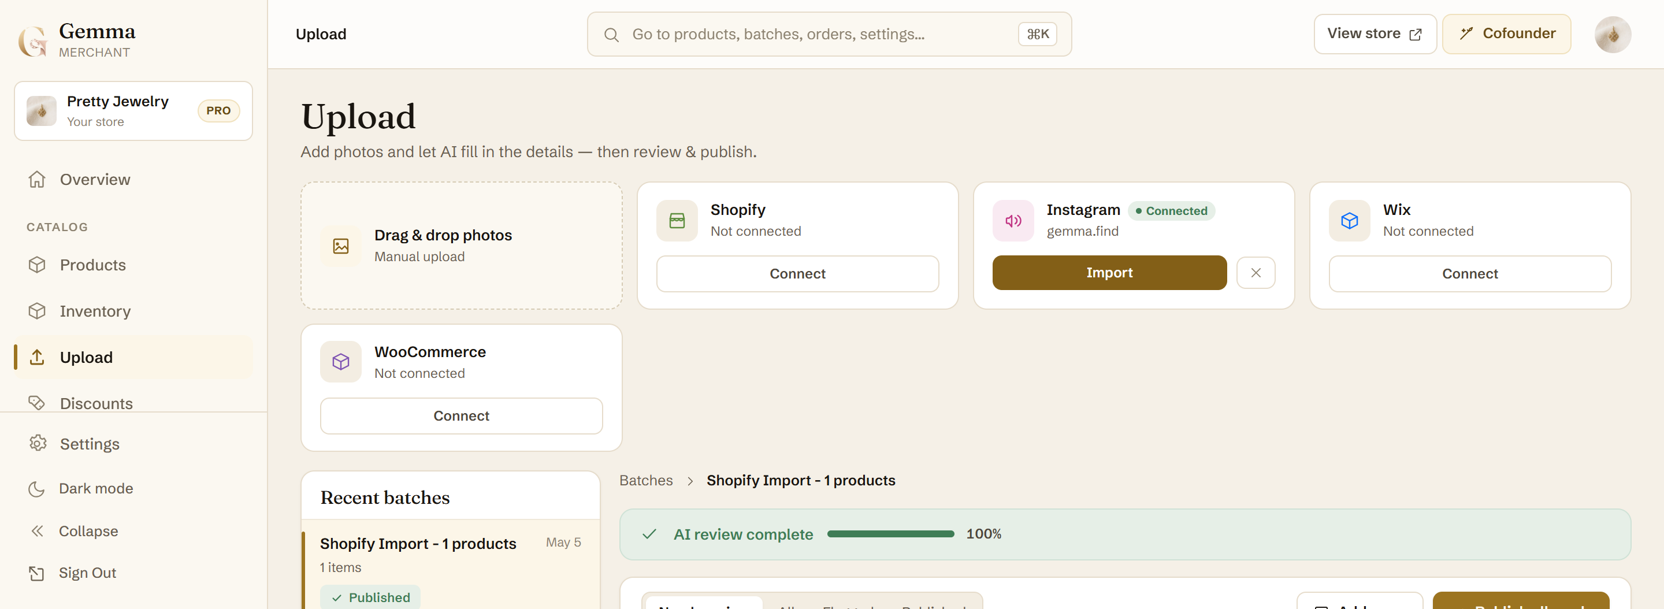1664x609 pixels.
Task: Click the breadcrumb chevron separator
Action: (690, 481)
